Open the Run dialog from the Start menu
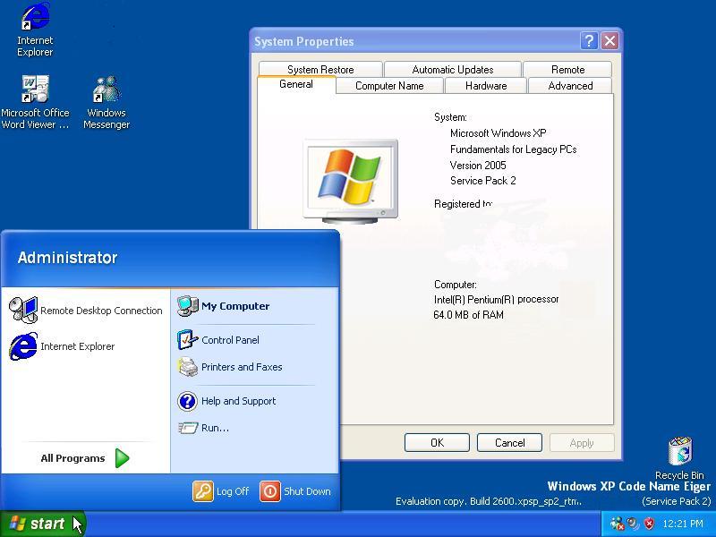The width and height of the screenshot is (716, 537). coord(213,428)
